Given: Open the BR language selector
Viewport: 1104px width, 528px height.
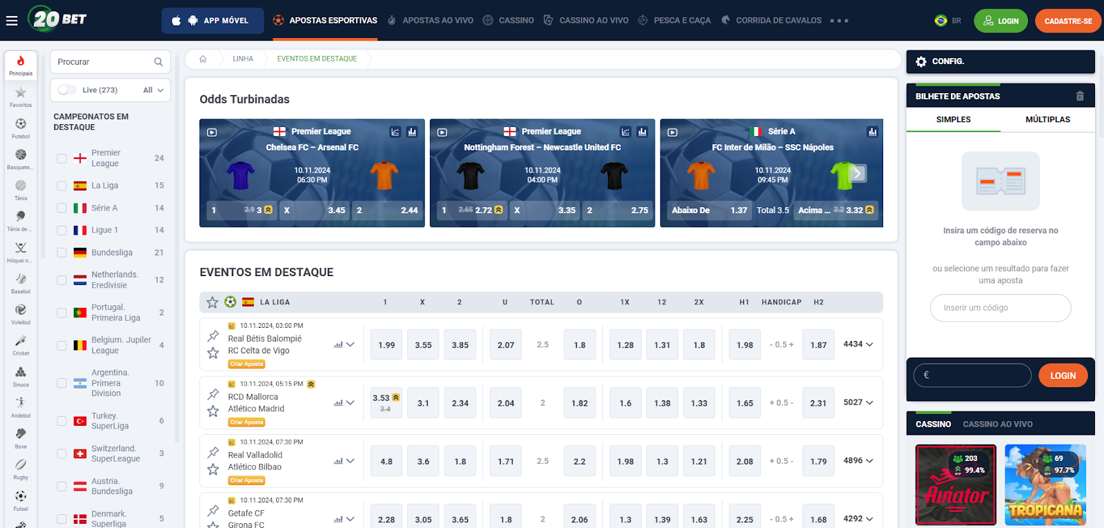Looking at the screenshot, I should [948, 21].
